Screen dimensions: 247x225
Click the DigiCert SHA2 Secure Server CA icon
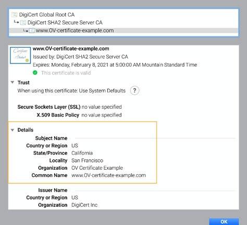(x=23, y=22)
